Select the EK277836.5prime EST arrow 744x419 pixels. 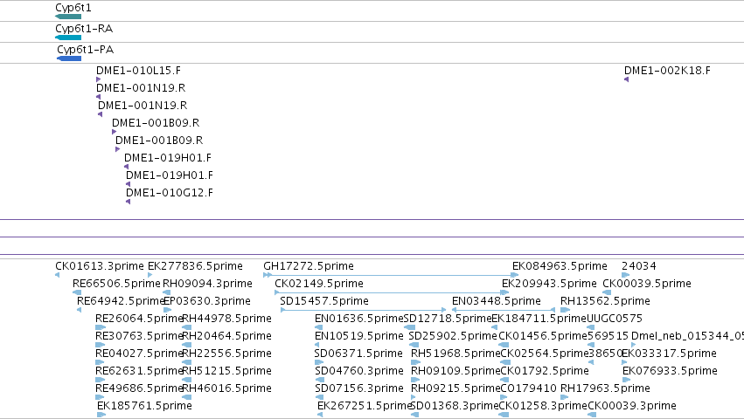pyautogui.click(x=150, y=275)
